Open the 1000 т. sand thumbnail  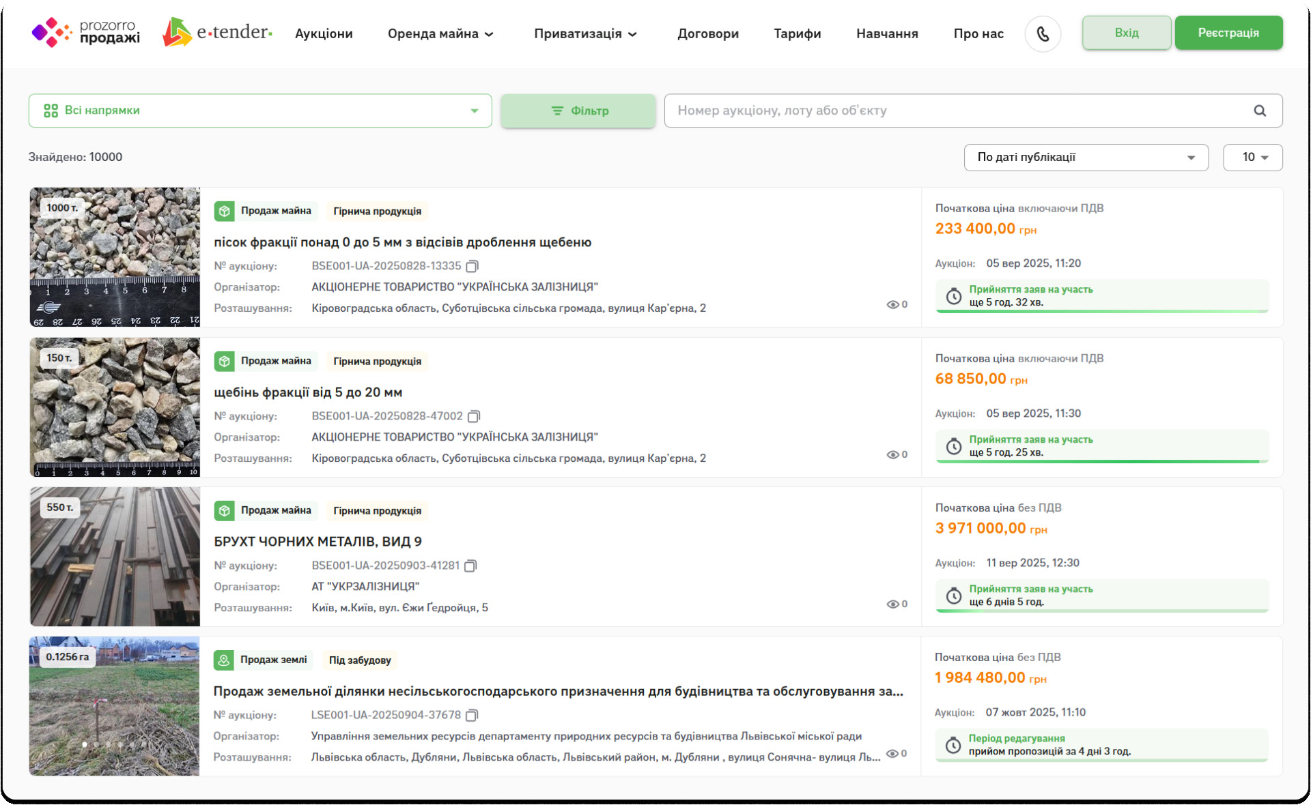[115, 257]
